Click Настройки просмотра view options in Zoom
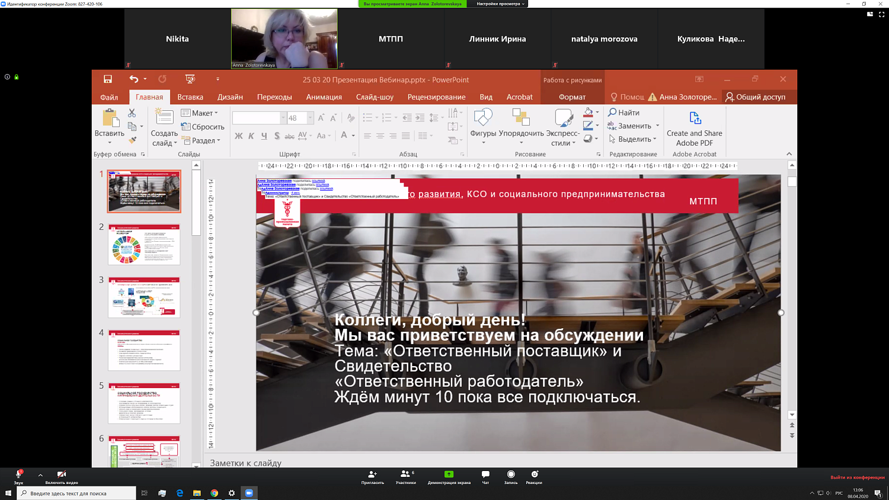This screenshot has width=889, height=500. click(x=500, y=4)
